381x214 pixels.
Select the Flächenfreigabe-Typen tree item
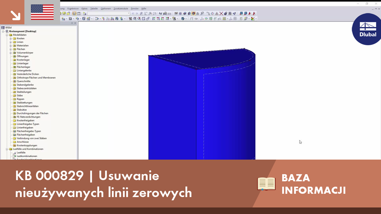pyautogui.click(x=29, y=131)
